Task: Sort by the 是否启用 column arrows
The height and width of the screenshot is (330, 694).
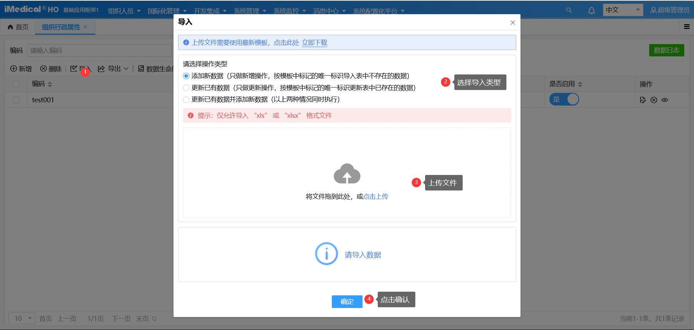Action: (580, 84)
